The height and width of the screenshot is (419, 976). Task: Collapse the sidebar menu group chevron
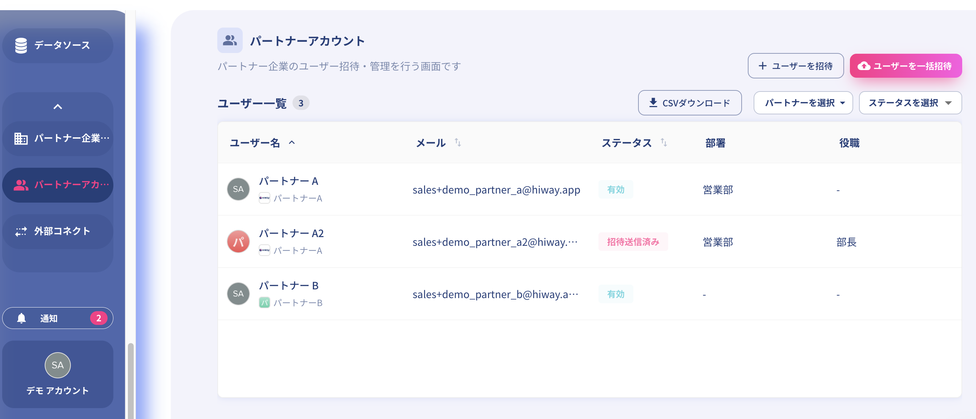[x=57, y=107]
